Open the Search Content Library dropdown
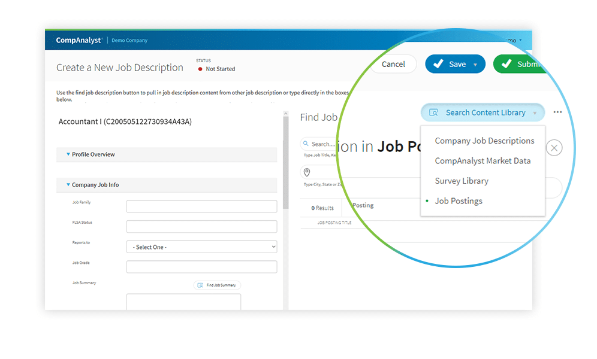 [x=483, y=113]
